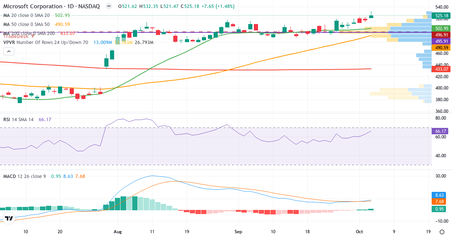Click the purple 495.91 price axis label
This screenshot has width=452, height=237.
coord(441,41)
